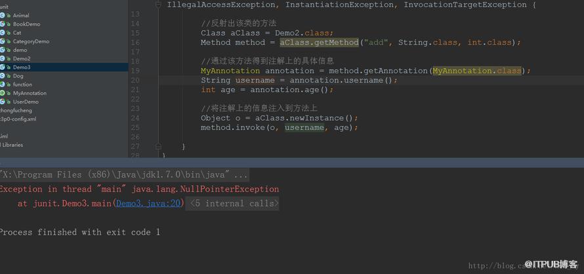
Task: Click line number 20 in the gutter
Action: click(x=135, y=80)
